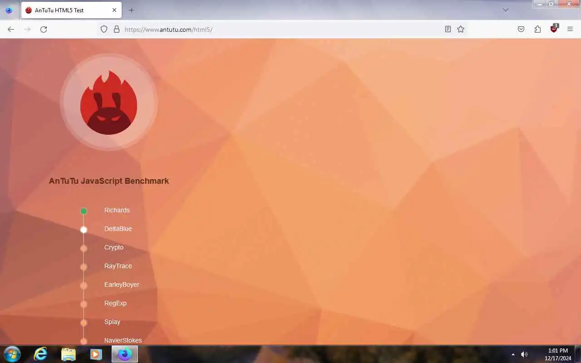Open the taskbar clock and date
Screen dimensions: 581x363
point(558,354)
